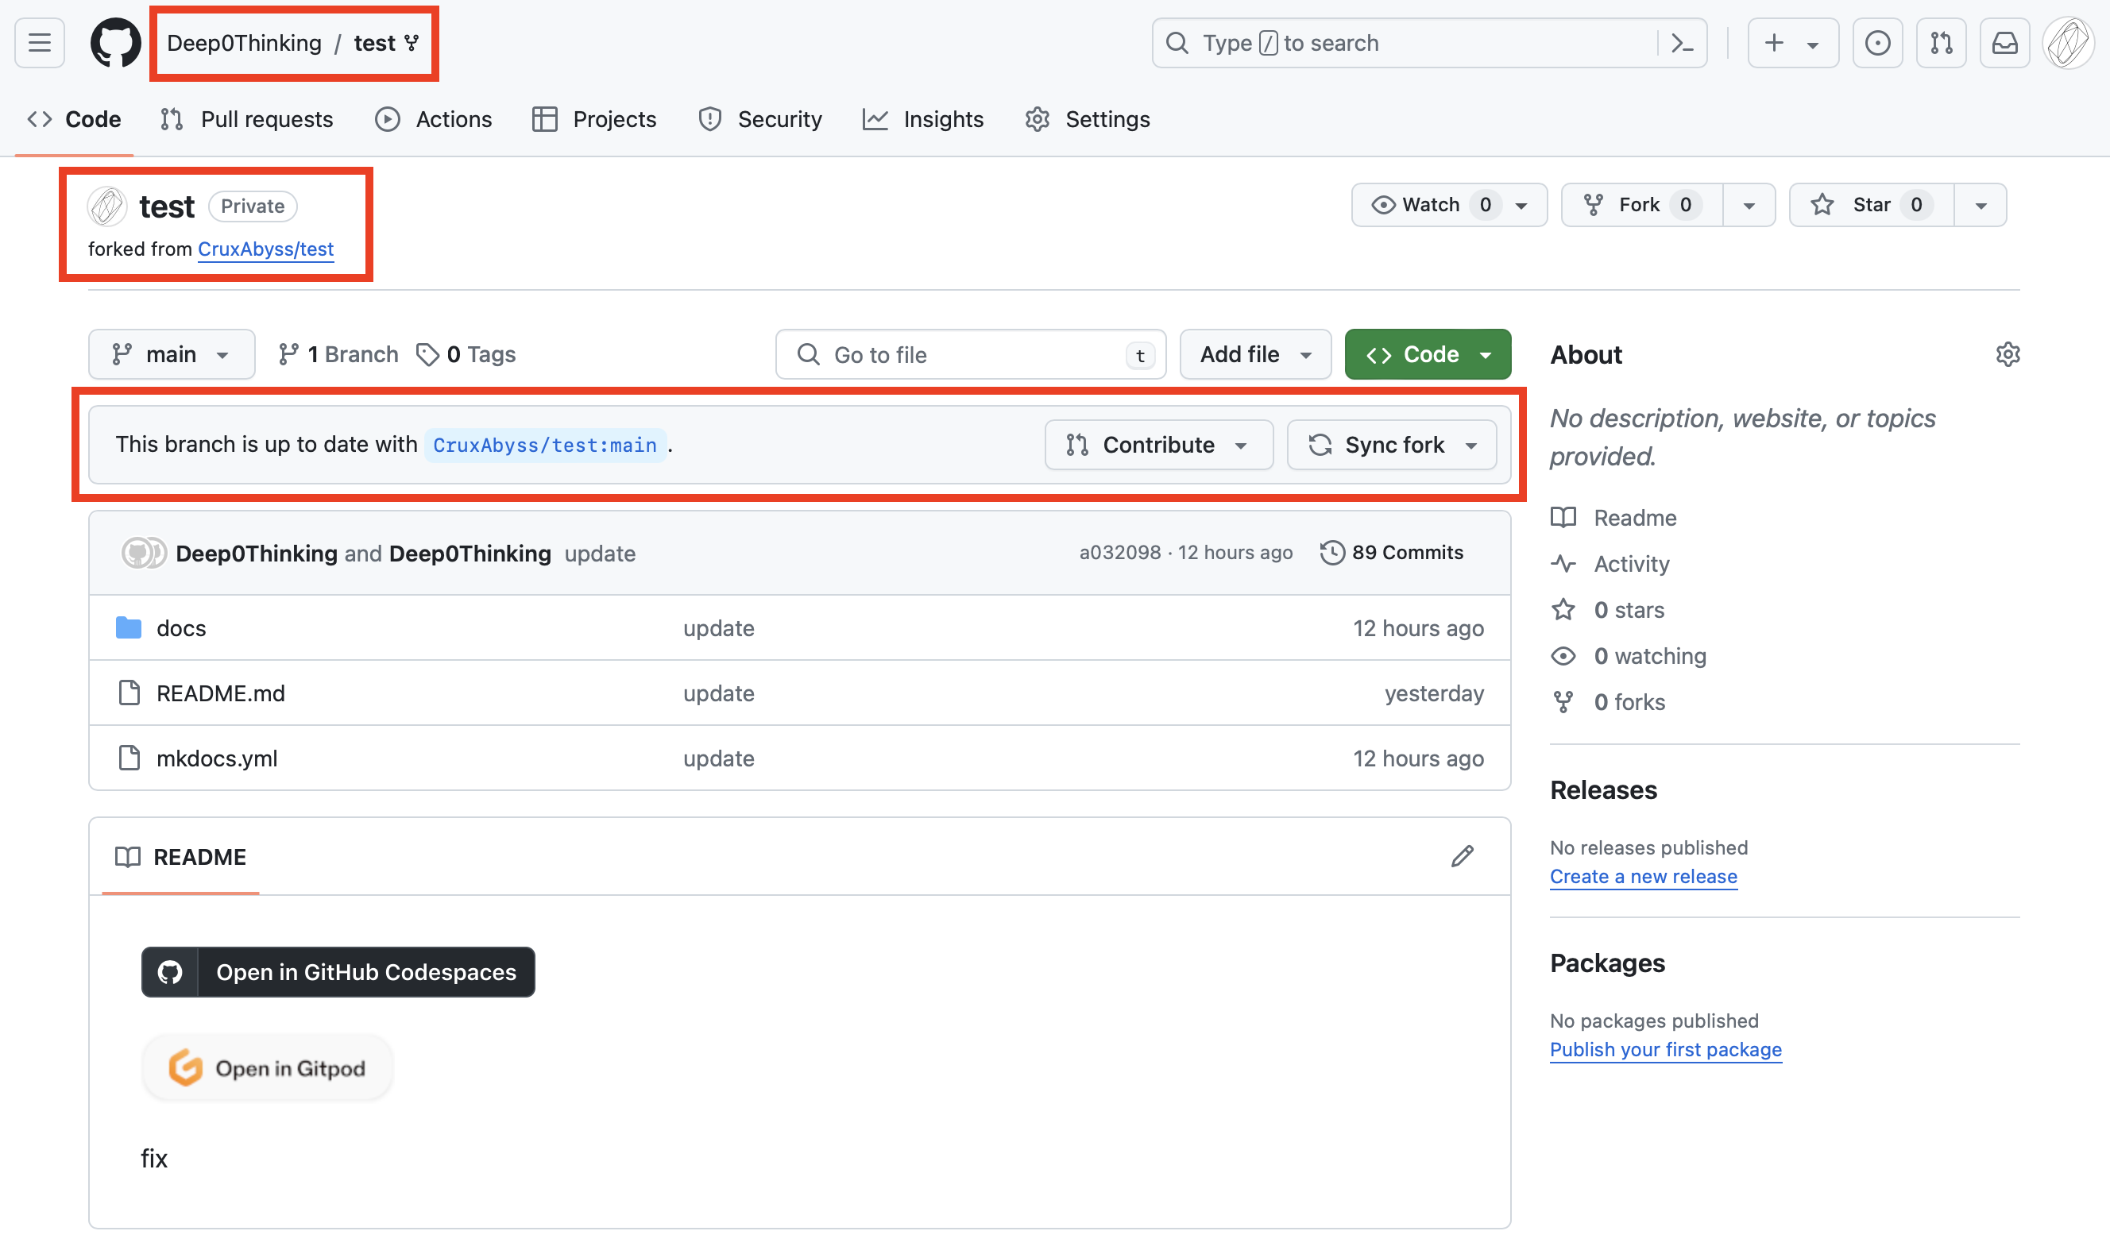Expand the Contribute dropdown
The height and width of the screenshot is (1258, 2110).
pos(1159,445)
